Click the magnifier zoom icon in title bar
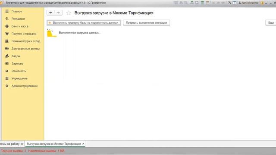The height and width of the screenshot is (155, 276). 229,3
